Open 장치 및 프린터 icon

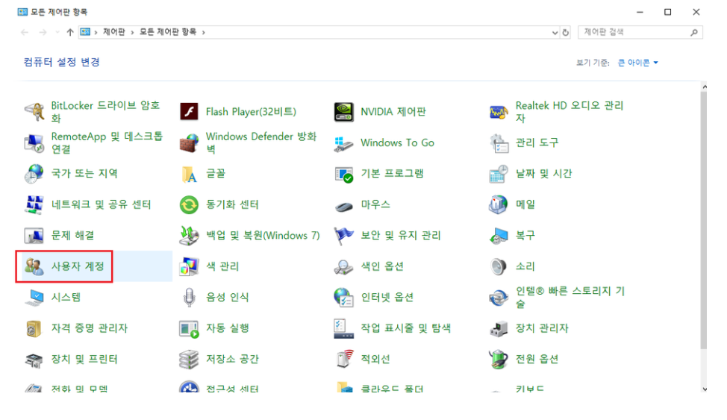(34, 360)
